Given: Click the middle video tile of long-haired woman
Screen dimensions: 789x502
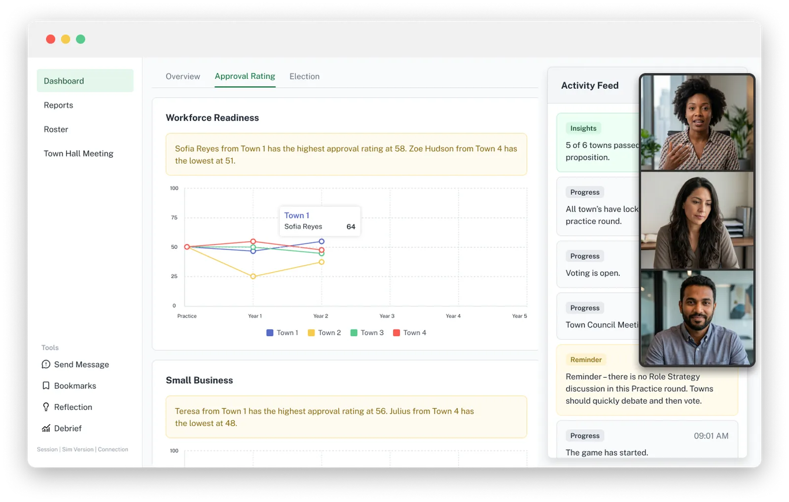Looking at the screenshot, I should pyautogui.click(x=697, y=220).
